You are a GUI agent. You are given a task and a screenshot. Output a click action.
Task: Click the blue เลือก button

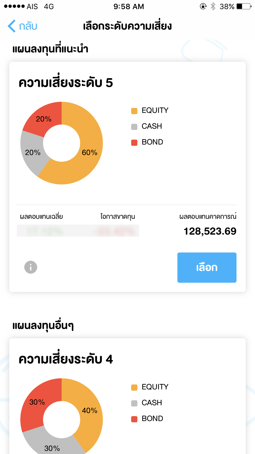[207, 267]
